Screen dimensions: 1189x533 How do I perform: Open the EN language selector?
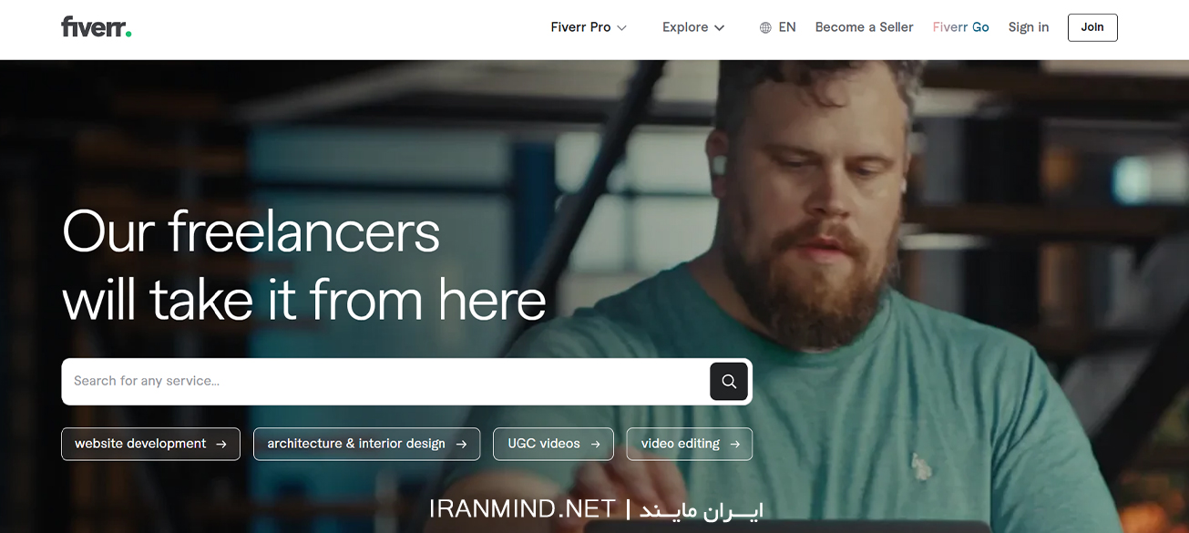778,27
